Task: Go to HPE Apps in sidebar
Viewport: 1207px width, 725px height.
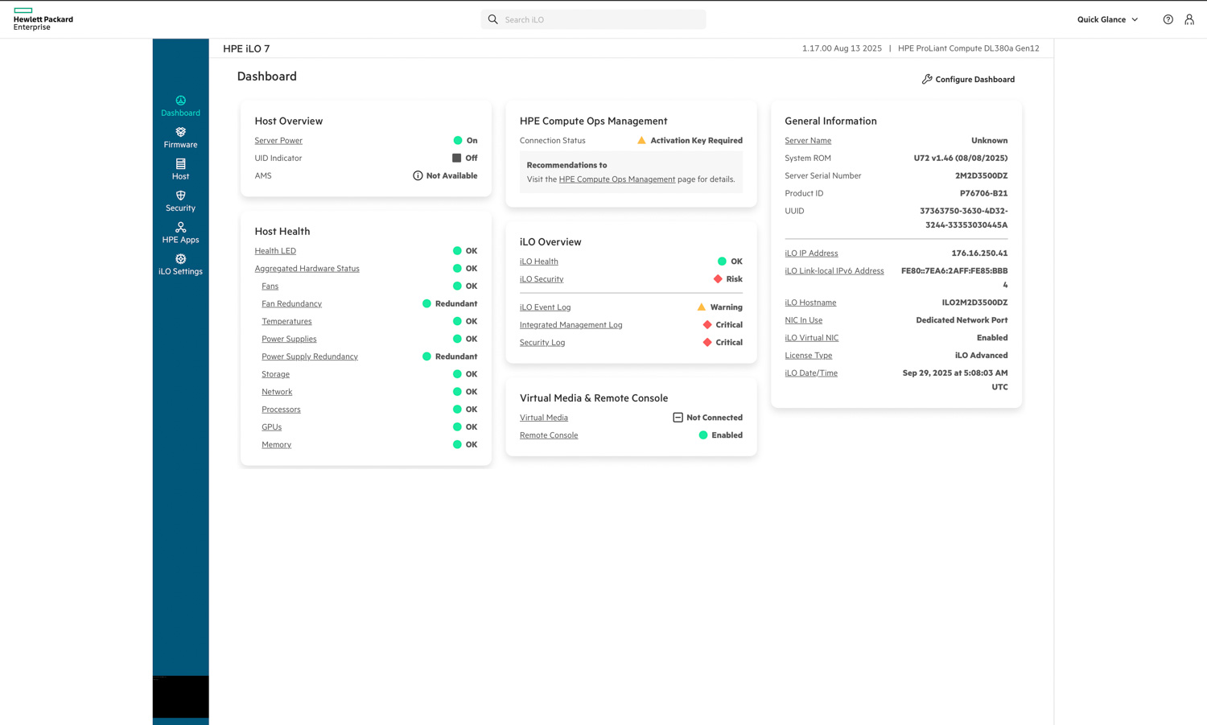Action: tap(180, 233)
